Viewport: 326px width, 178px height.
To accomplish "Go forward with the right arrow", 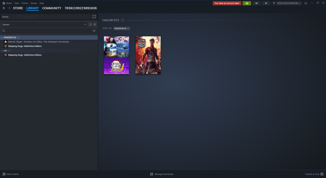I will pos(9,8).
